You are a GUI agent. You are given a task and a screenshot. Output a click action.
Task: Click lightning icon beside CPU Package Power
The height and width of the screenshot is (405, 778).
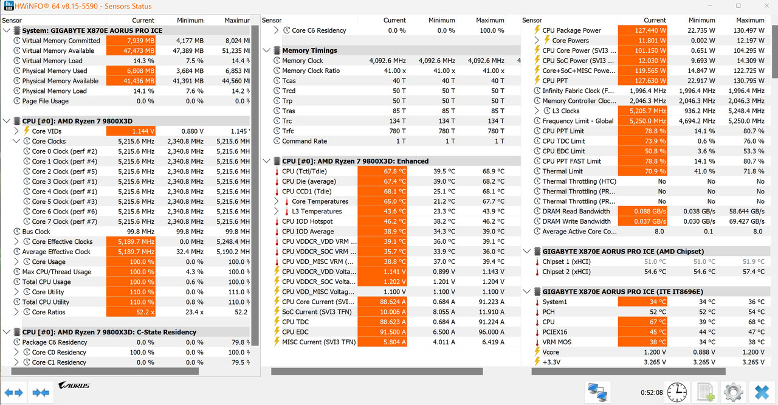point(537,30)
